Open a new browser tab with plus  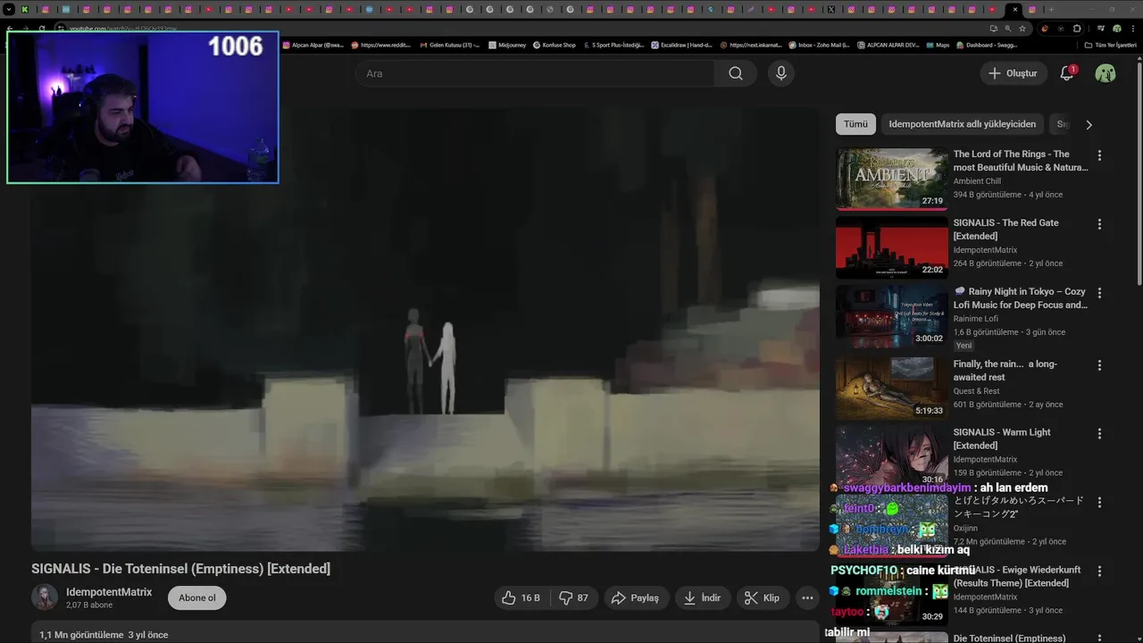(x=1051, y=9)
